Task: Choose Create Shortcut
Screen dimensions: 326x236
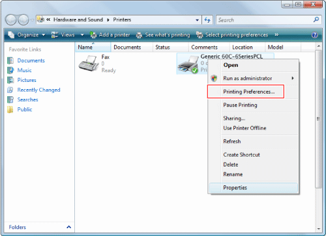Action: [253, 155]
